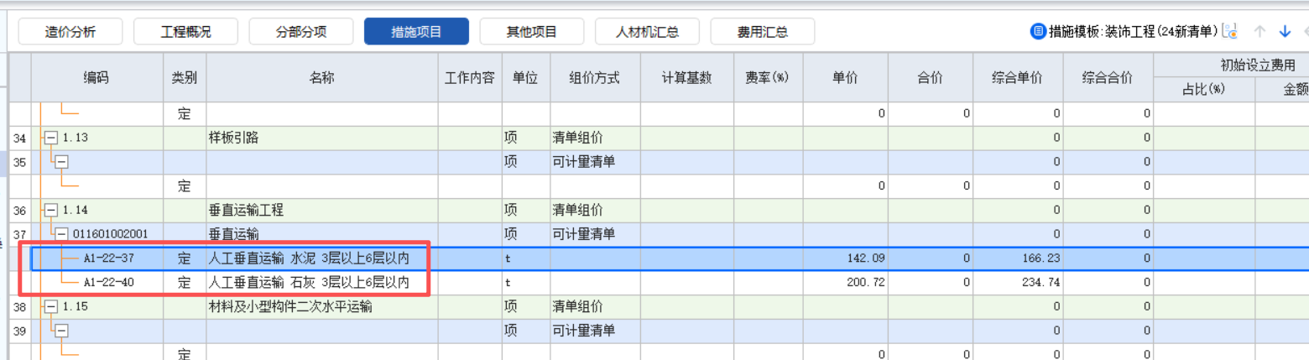
Task: Click 定 category cell of A1-22-37
Action: coord(185,258)
